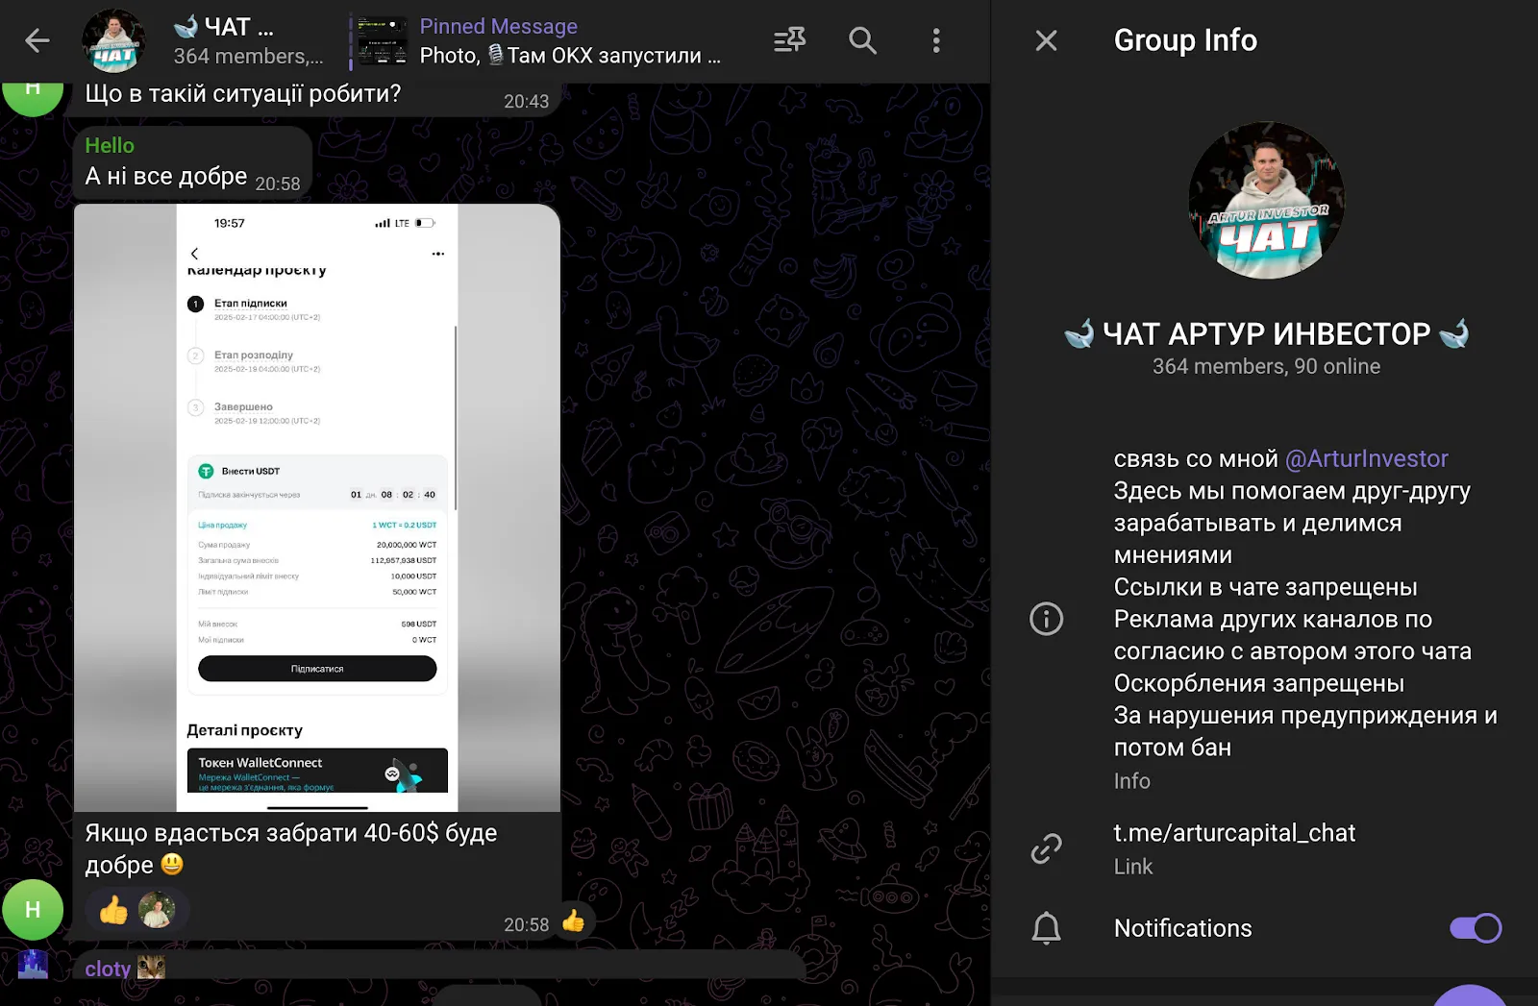Image resolution: width=1538 pixels, height=1006 pixels.
Task: Click the thumbs-up reaction chip with avatar
Action: tap(136, 909)
